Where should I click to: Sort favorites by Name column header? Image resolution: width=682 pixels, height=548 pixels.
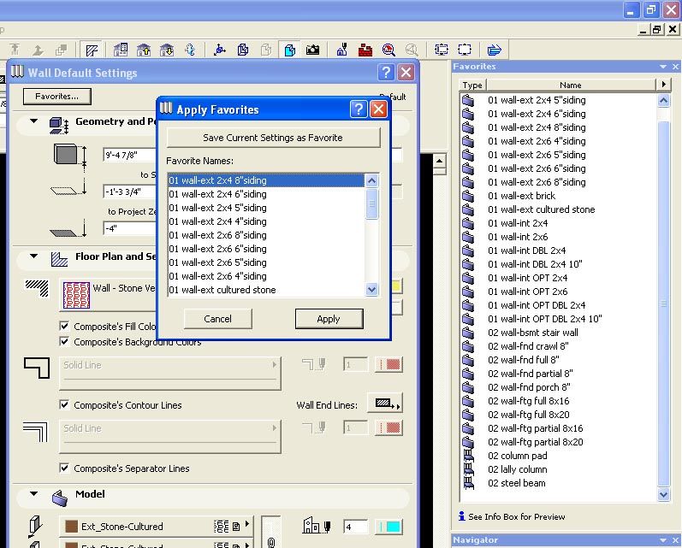[x=570, y=85]
